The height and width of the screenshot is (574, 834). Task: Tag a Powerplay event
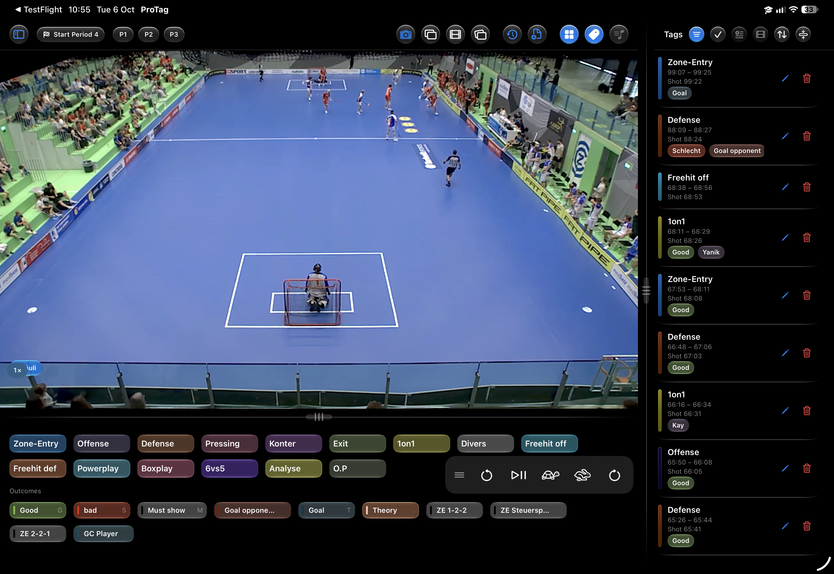(102, 469)
